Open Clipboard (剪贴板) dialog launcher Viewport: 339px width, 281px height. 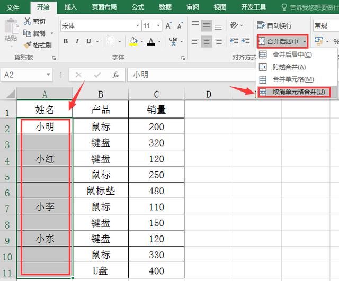[x=54, y=58]
